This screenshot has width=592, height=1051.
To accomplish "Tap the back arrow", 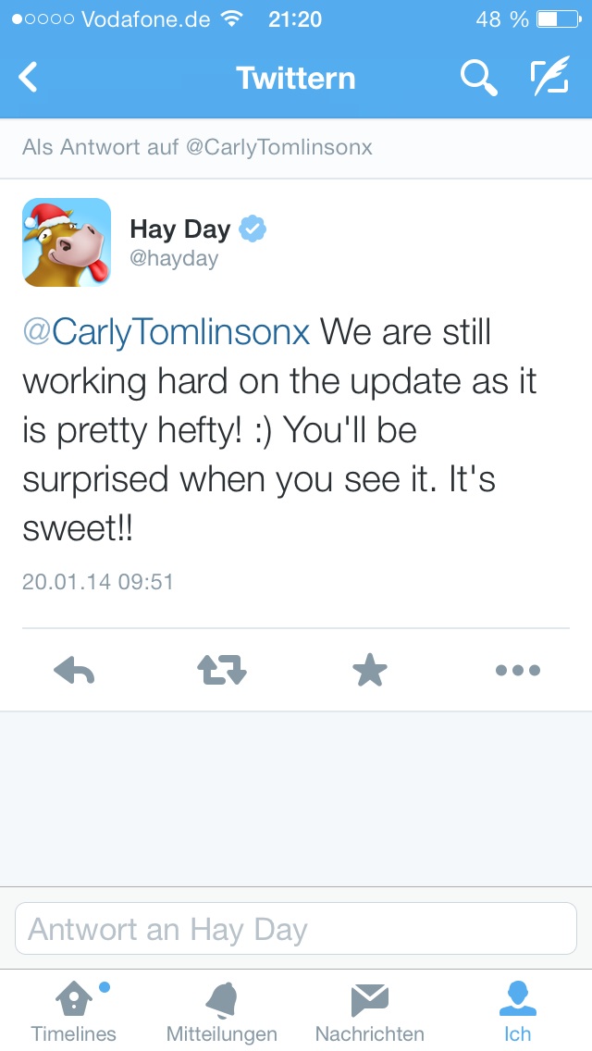I will click(29, 78).
